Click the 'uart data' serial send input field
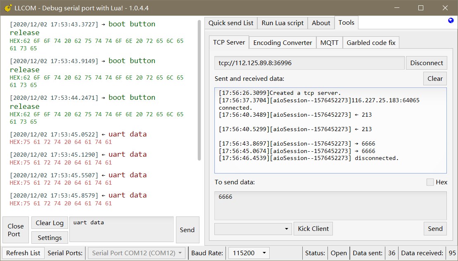Screen dimensions: 458x261 (121, 229)
